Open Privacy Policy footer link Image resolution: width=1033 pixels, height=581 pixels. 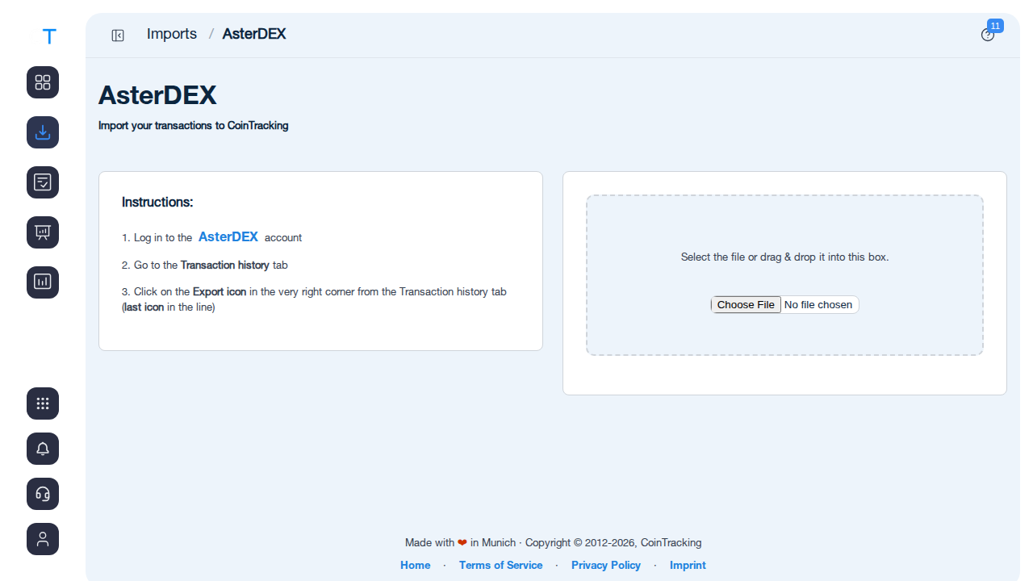(x=606, y=565)
